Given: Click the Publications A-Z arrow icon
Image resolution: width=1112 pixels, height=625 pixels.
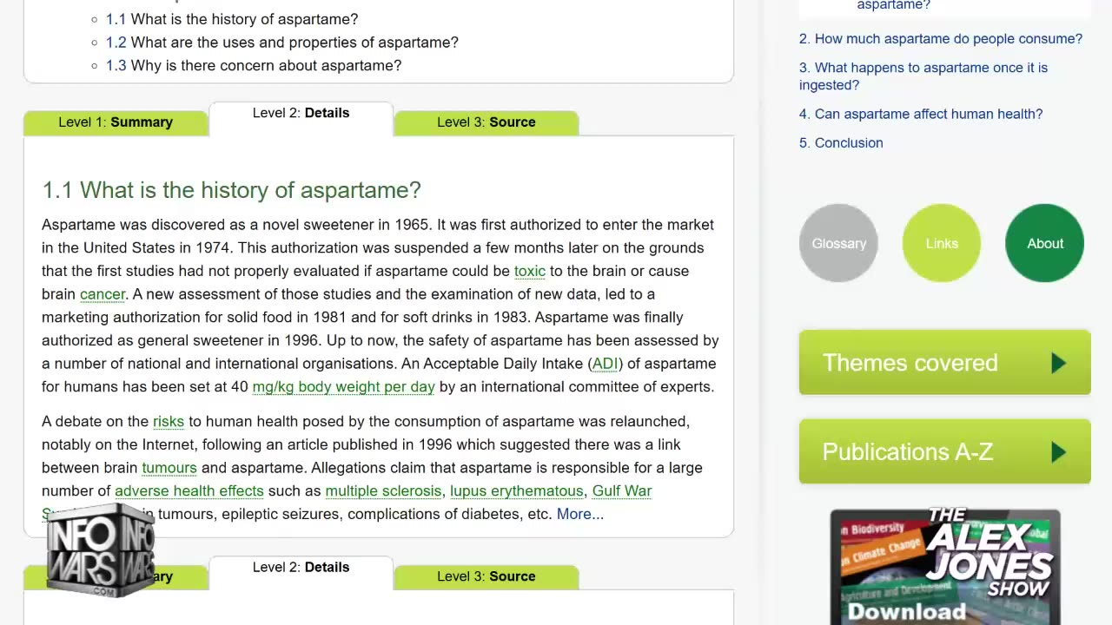Looking at the screenshot, I should pyautogui.click(x=1058, y=452).
